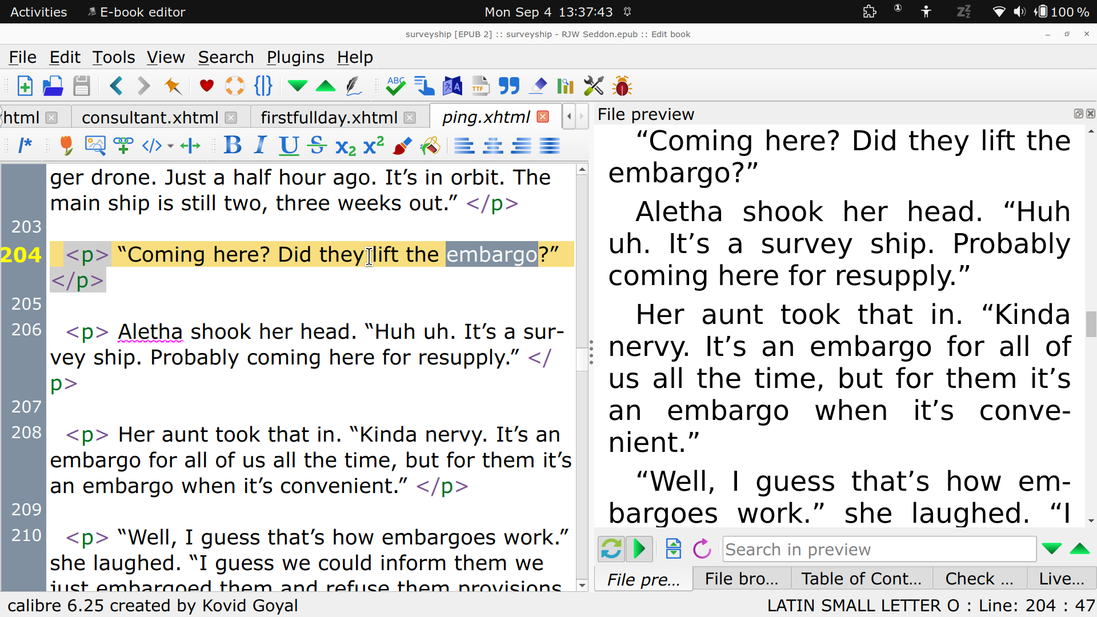This screenshot has width=1097, height=617.
Task: Click the smarten punctuation quotes icon
Action: pos(509,86)
